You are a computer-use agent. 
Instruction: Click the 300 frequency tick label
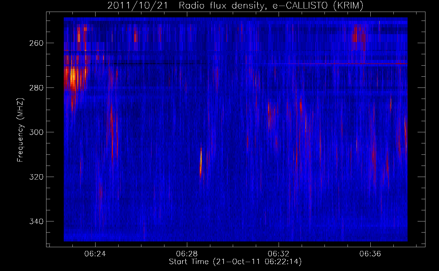(36, 132)
